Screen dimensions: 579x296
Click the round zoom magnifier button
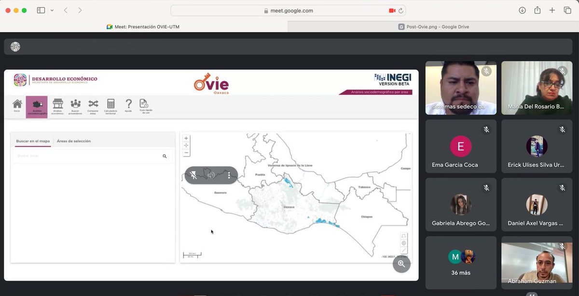(401, 264)
